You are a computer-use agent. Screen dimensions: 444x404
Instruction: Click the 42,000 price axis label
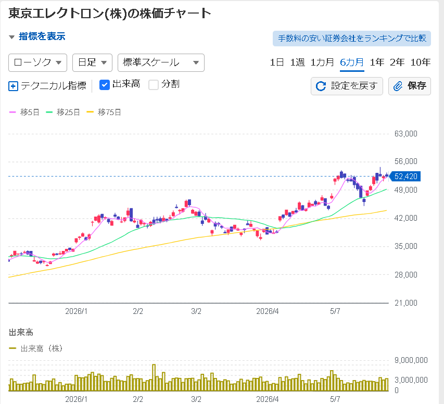pyautogui.click(x=406, y=218)
